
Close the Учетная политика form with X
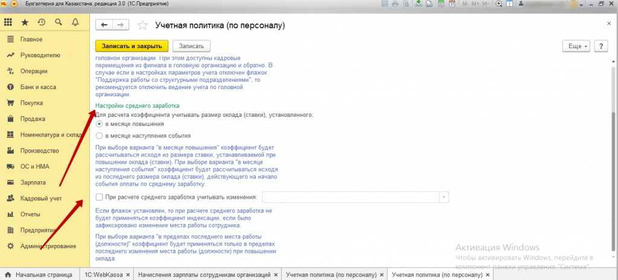point(609,23)
